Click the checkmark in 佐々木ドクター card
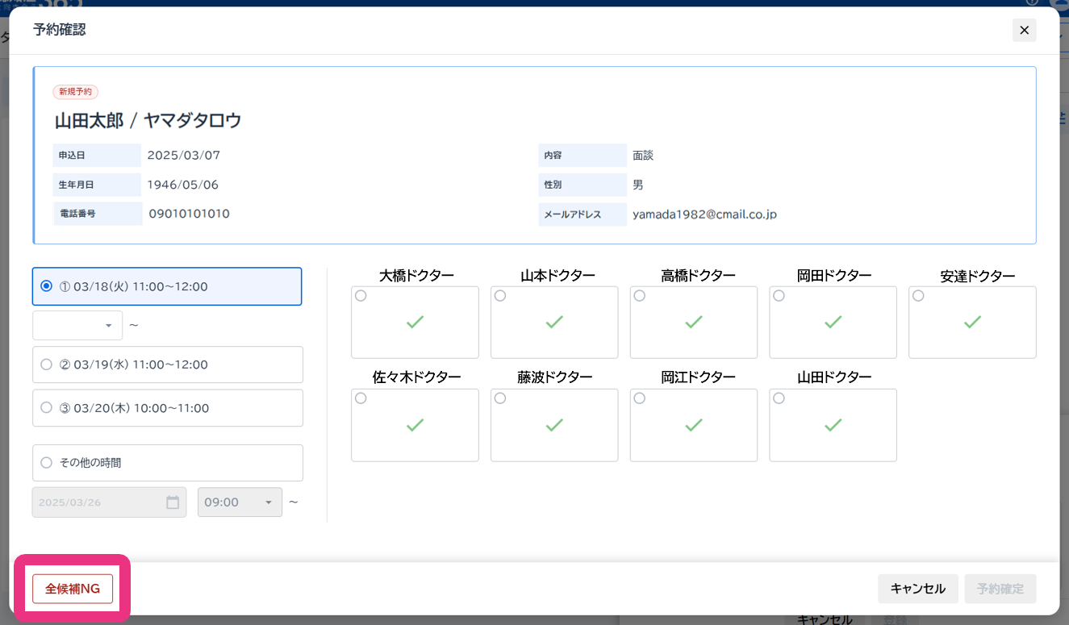Screen dimensions: 1069x625 (x=415, y=425)
